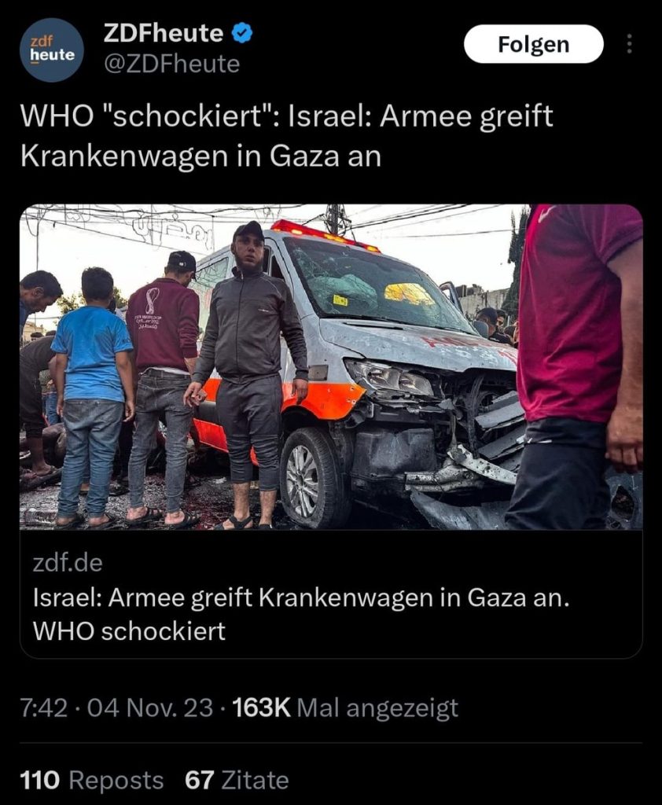The image size is (662, 805).
Task: Click the blue verified badge
Action: [241, 33]
